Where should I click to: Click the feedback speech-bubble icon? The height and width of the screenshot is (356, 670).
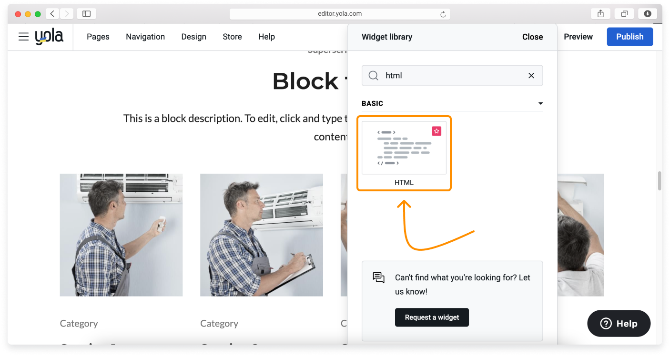tap(378, 277)
